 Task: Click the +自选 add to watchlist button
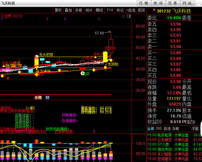pyautogui.click(x=130, y=10)
